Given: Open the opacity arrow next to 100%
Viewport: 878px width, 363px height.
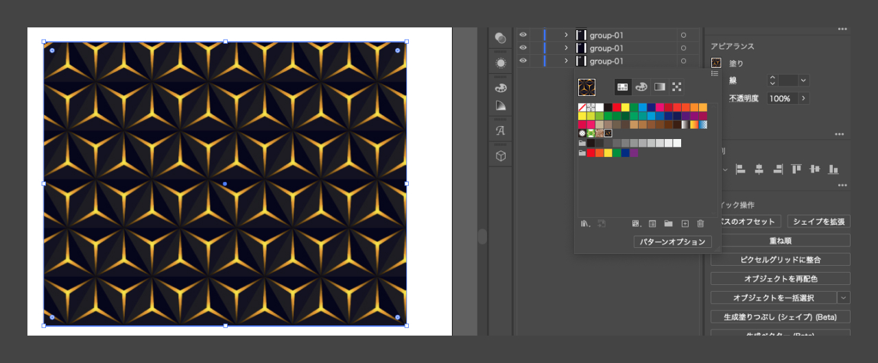Looking at the screenshot, I should [x=803, y=99].
